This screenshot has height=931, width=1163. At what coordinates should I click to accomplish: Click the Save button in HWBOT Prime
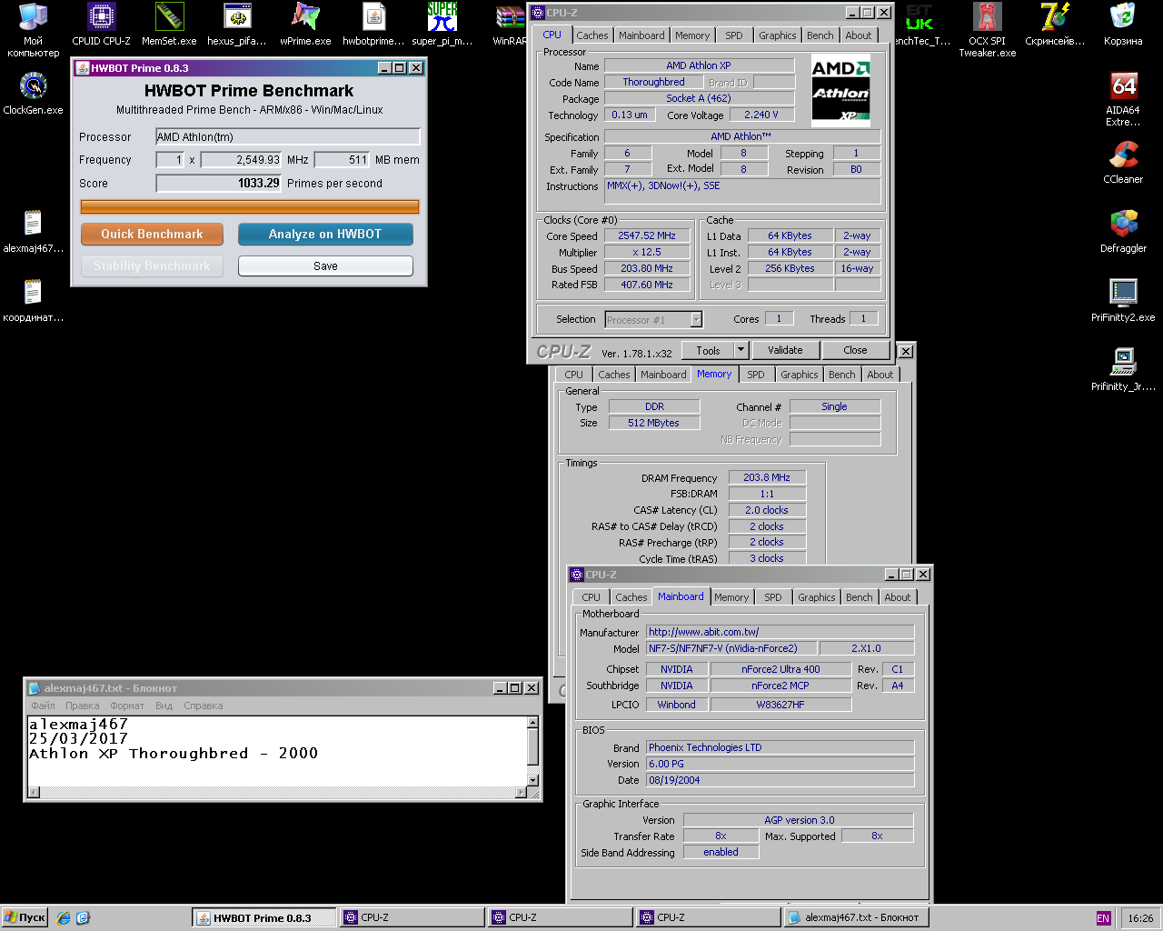coord(325,265)
